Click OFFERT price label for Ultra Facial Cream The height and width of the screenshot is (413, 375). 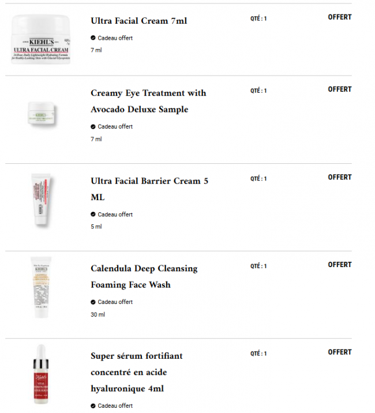point(339,17)
